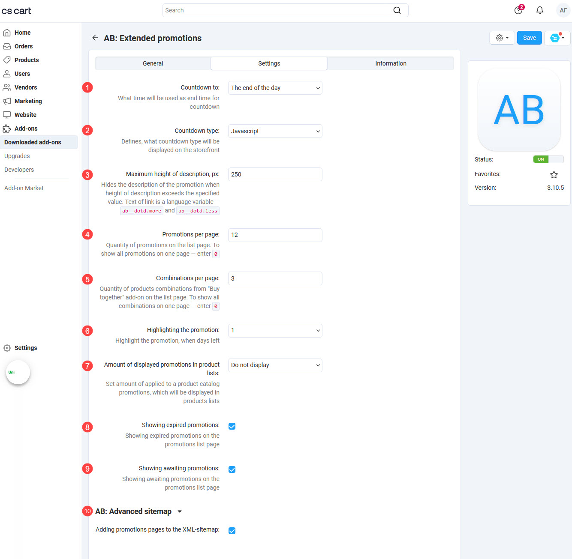Open the AГ user avatar menu
The image size is (572, 559).
pos(563,10)
